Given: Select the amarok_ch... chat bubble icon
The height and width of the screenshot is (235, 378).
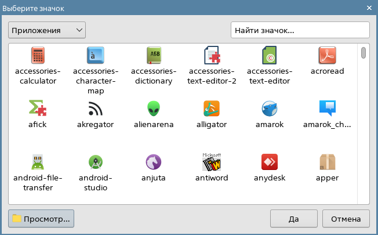Looking at the screenshot, I should tap(328, 109).
